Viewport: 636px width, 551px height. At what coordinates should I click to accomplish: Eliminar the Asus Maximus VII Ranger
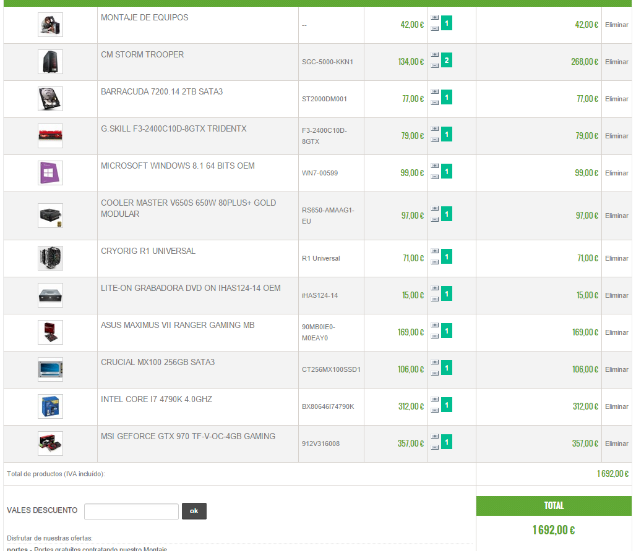[617, 332]
